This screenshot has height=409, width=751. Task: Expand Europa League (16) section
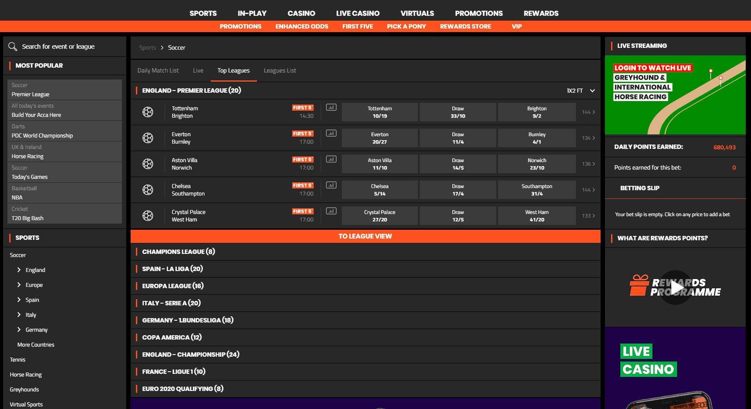click(x=366, y=286)
